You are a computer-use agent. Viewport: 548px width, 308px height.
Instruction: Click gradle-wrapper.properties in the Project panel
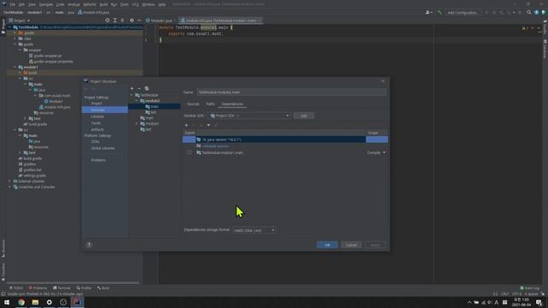tap(53, 62)
